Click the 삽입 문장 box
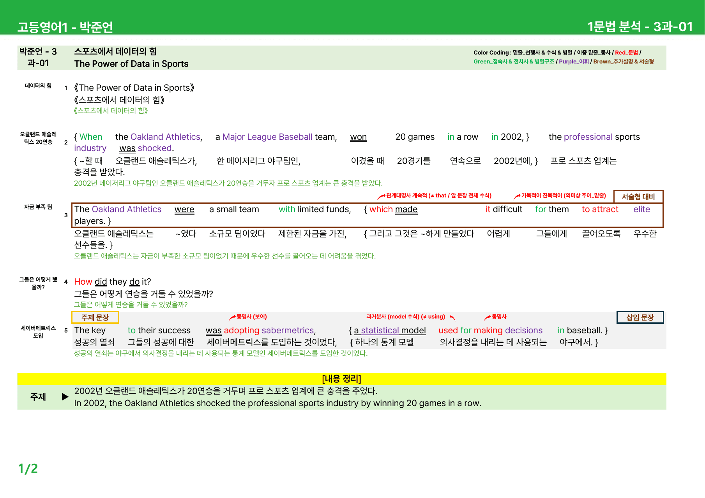The width and height of the screenshot is (705, 498). tap(640, 317)
